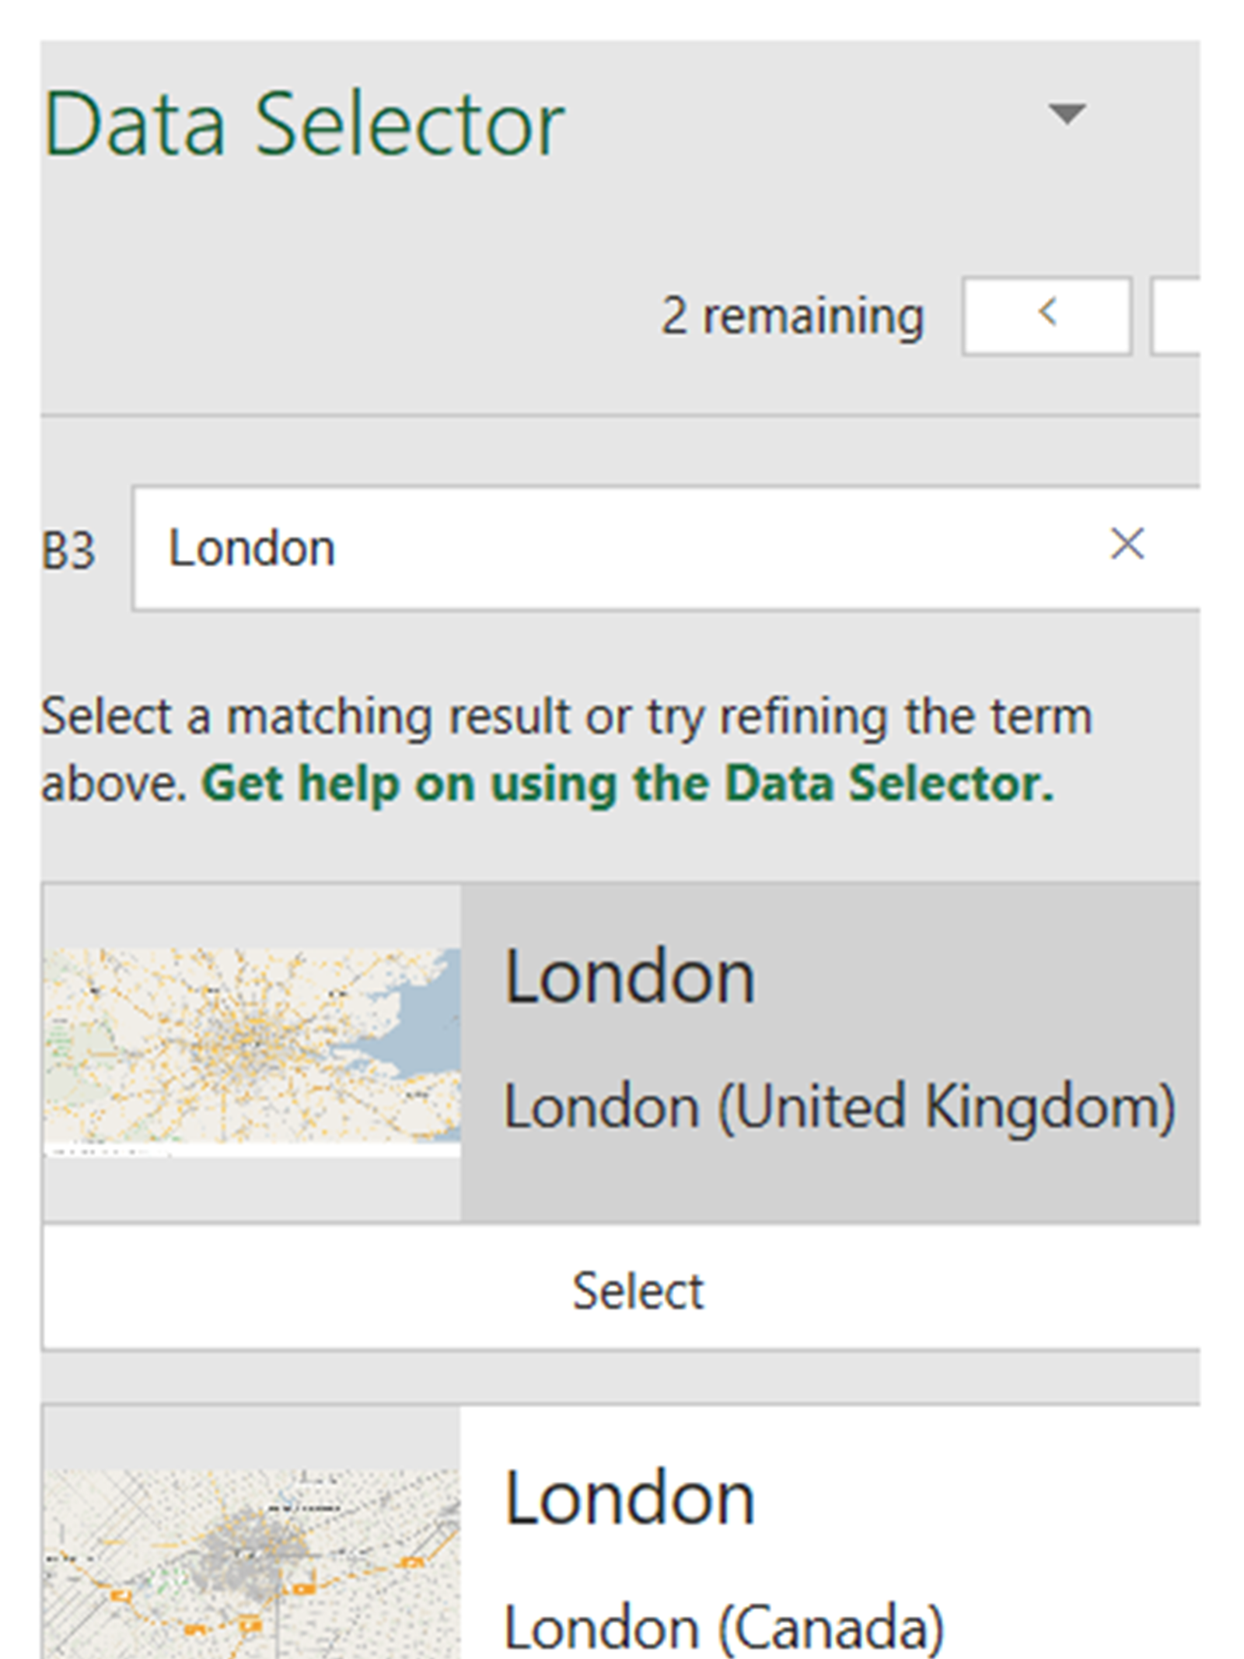
Task: Choose the "London (United Kingdom)" description text
Action: pyautogui.click(x=840, y=1107)
